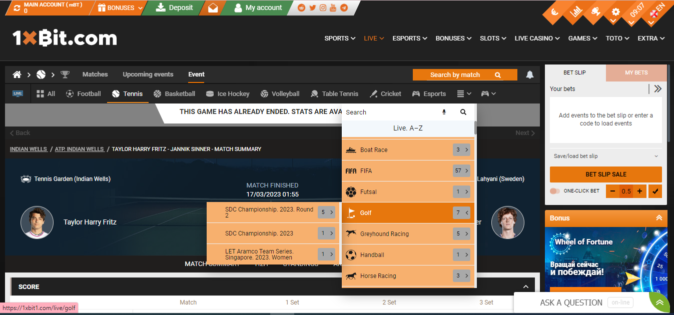Expand the Save/load bet slip dropdown
The image size is (674, 315).
tap(605, 156)
